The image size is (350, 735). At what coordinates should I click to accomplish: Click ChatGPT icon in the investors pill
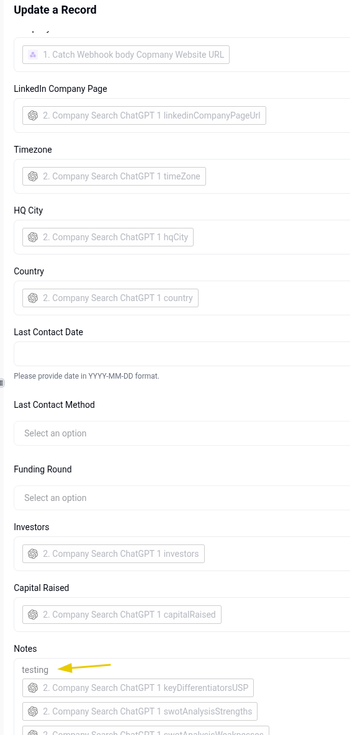coord(33,554)
